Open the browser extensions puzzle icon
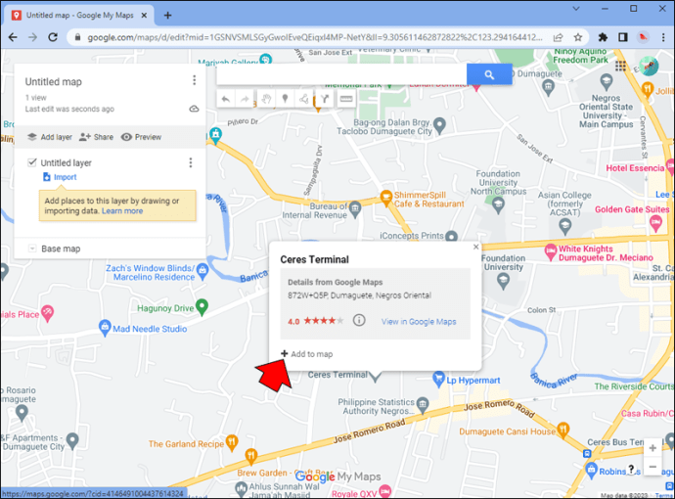Viewport: 675px width, 499px height. (x=603, y=37)
